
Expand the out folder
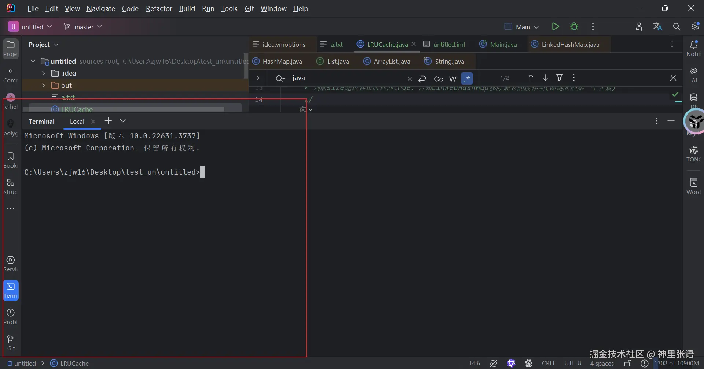44,85
